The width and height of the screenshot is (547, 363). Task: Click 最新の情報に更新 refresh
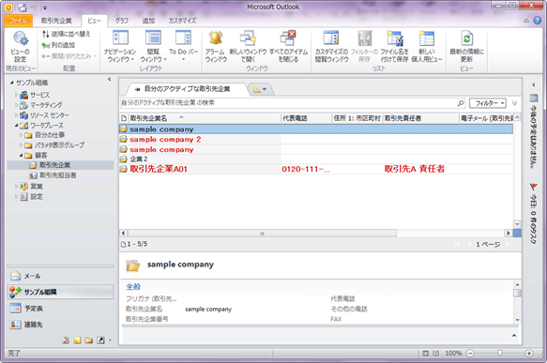pyautogui.click(x=466, y=47)
